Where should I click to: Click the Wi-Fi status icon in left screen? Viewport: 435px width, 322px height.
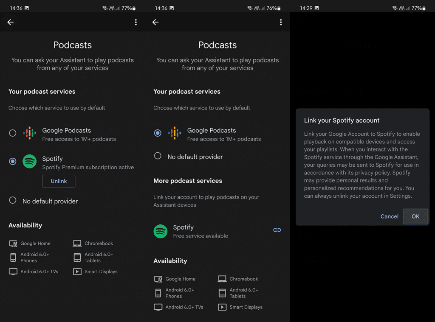(105, 8)
